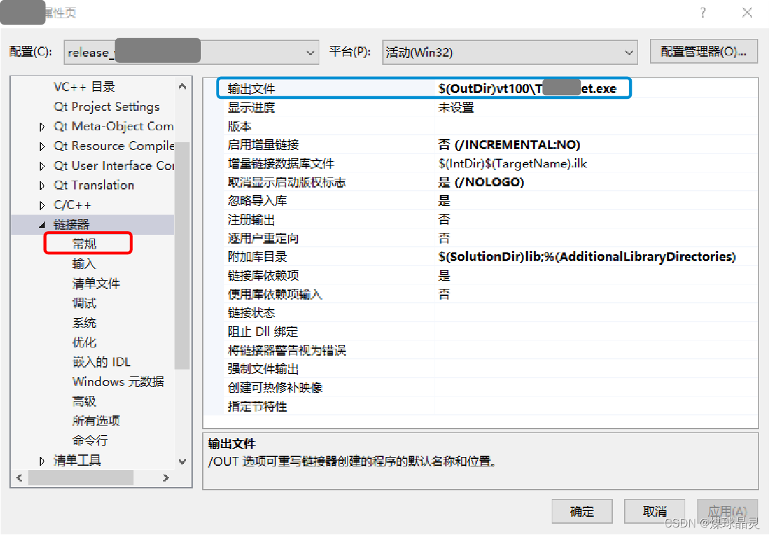Open the 优化 linker settings

85,342
